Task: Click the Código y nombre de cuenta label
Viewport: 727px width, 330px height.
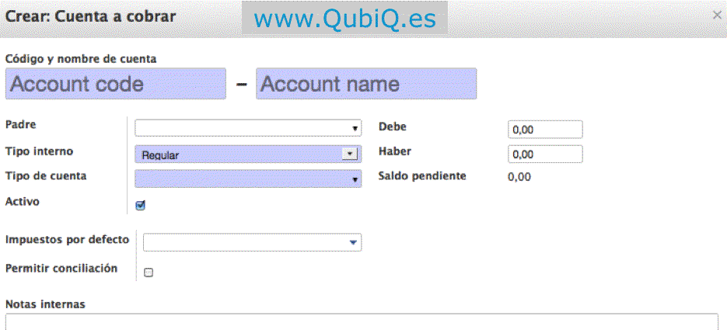Action: pyautogui.click(x=81, y=58)
